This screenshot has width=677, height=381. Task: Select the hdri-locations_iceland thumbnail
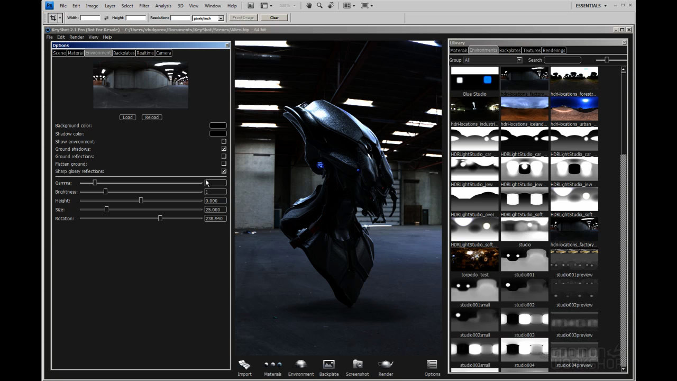(x=524, y=109)
